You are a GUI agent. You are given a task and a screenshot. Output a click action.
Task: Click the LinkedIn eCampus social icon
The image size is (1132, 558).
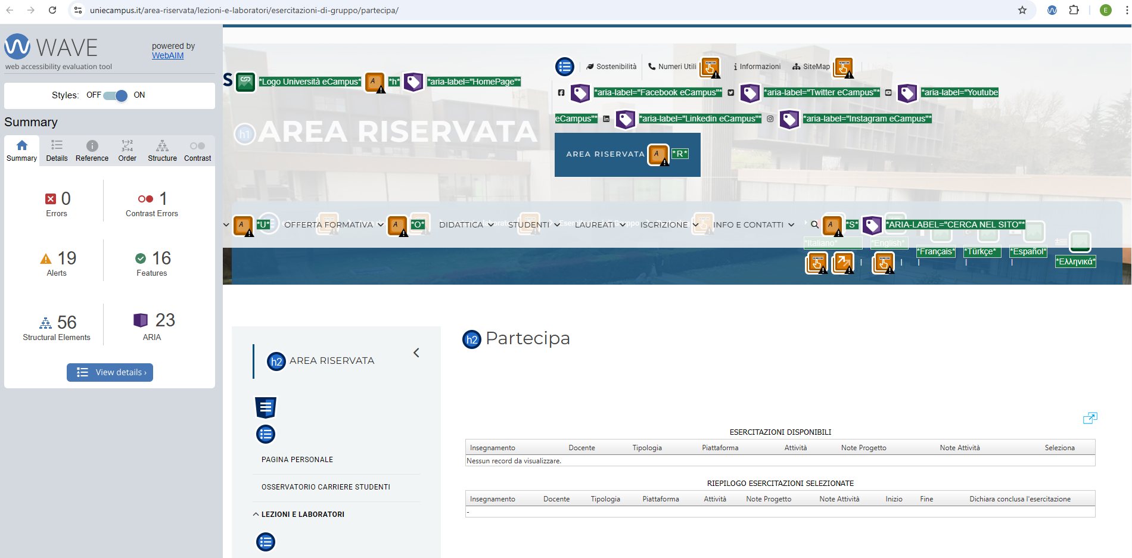pos(606,119)
